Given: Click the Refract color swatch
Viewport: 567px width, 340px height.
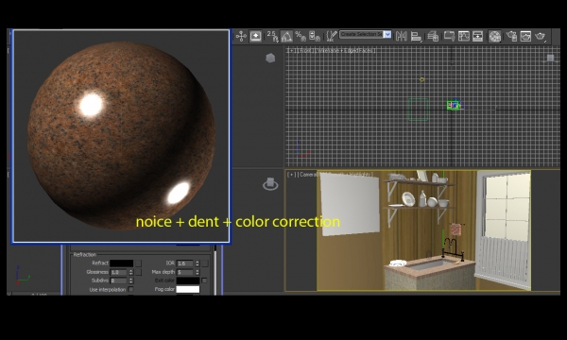Looking at the screenshot, I should pos(122,263).
